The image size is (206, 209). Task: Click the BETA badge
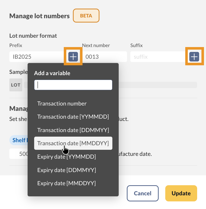coord(86,15)
